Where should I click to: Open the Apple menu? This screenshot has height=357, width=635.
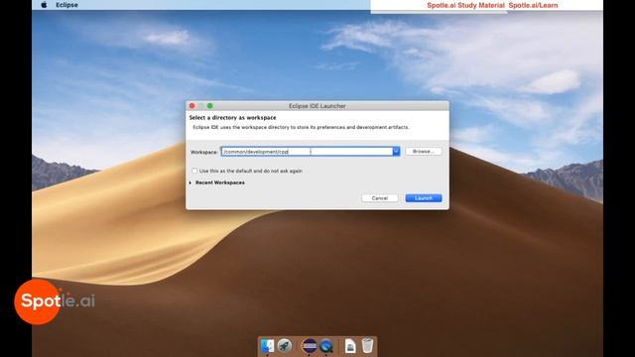pos(44,5)
